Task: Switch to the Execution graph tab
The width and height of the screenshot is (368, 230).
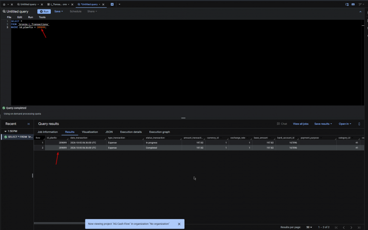Action: coord(160,132)
